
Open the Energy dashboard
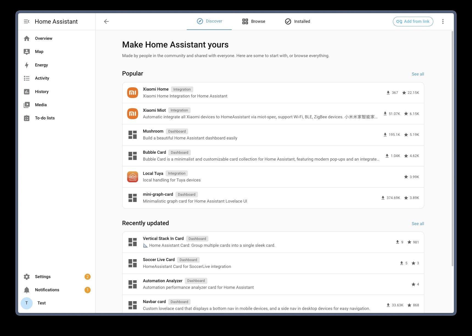click(57, 65)
